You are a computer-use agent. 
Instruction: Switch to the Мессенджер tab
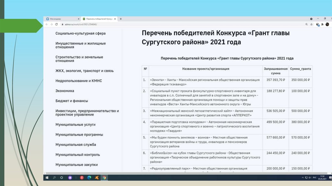click(63, 19)
